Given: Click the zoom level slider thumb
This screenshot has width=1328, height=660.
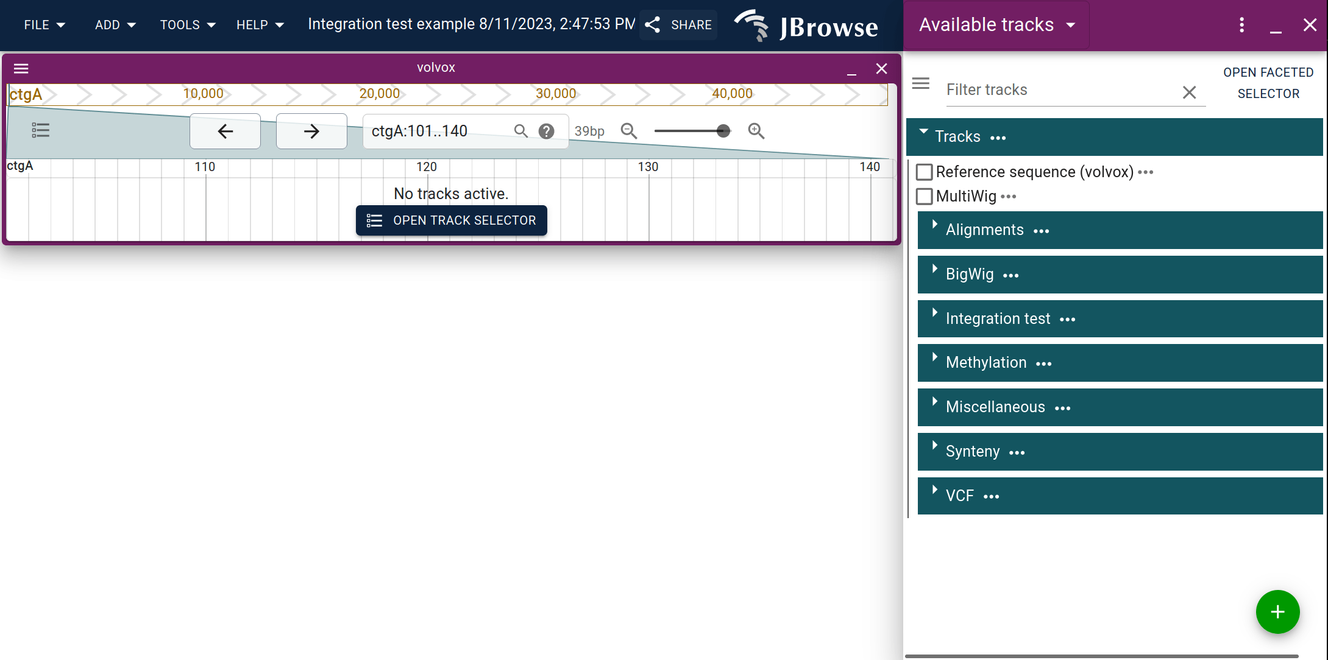Looking at the screenshot, I should click(723, 131).
